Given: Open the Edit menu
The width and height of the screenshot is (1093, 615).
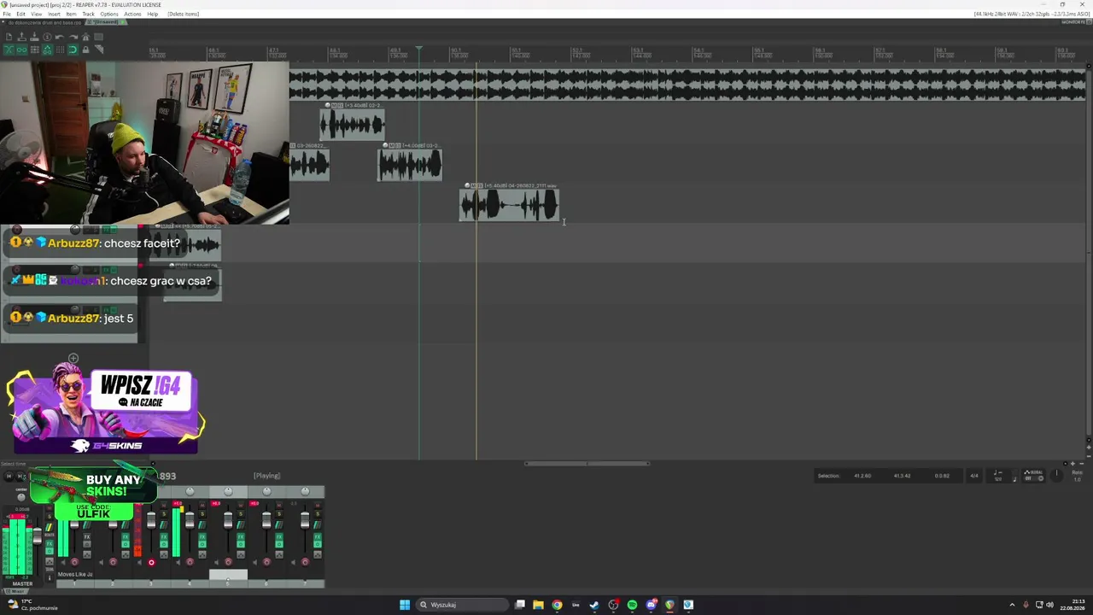Looking at the screenshot, I should pyautogui.click(x=20, y=14).
